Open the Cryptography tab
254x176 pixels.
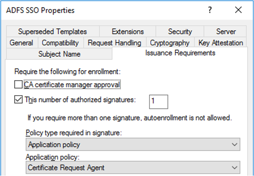(x=170, y=43)
